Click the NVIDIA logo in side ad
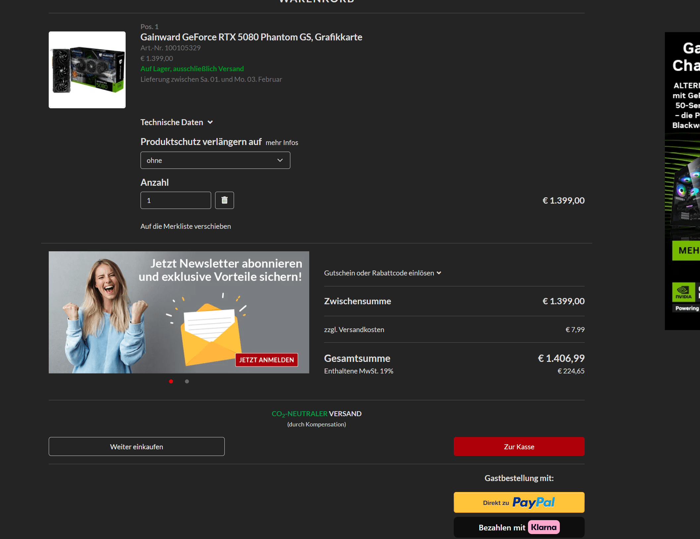 pos(683,292)
